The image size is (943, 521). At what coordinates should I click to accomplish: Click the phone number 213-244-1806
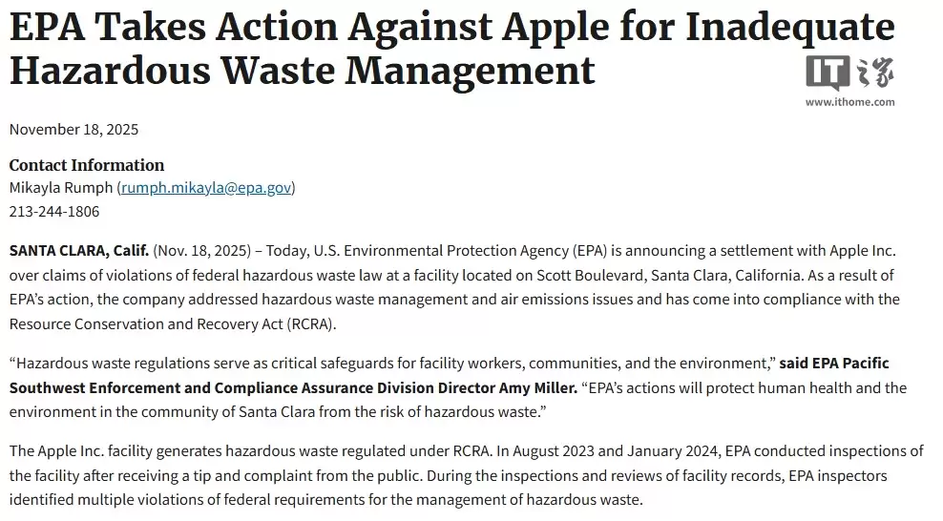click(x=54, y=211)
